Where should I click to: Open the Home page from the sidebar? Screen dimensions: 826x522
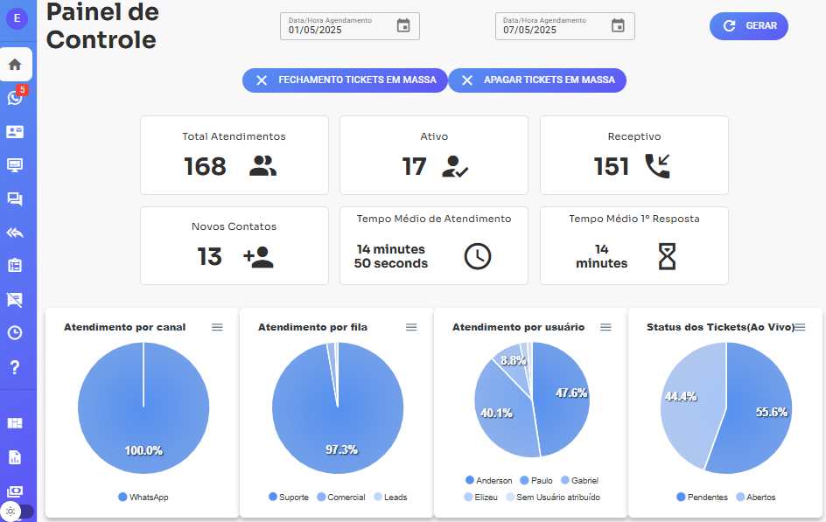[x=17, y=64]
